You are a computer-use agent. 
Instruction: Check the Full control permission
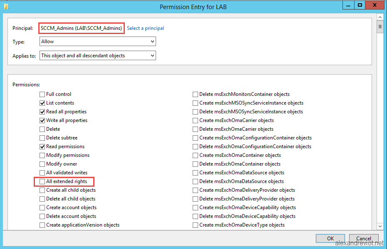pyautogui.click(x=42, y=94)
